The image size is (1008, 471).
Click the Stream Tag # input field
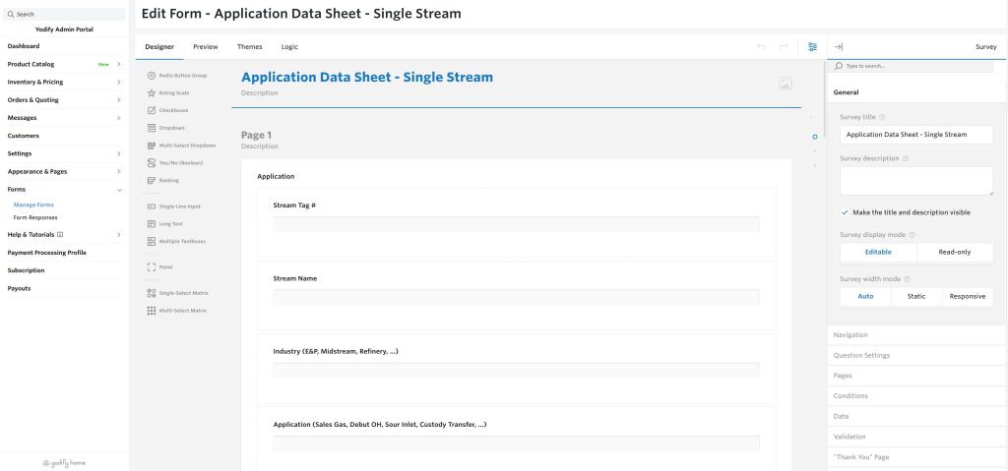point(516,224)
